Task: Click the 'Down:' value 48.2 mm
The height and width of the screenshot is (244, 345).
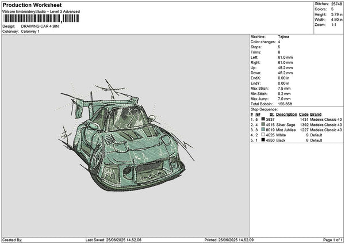Action: tap(285, 73)
